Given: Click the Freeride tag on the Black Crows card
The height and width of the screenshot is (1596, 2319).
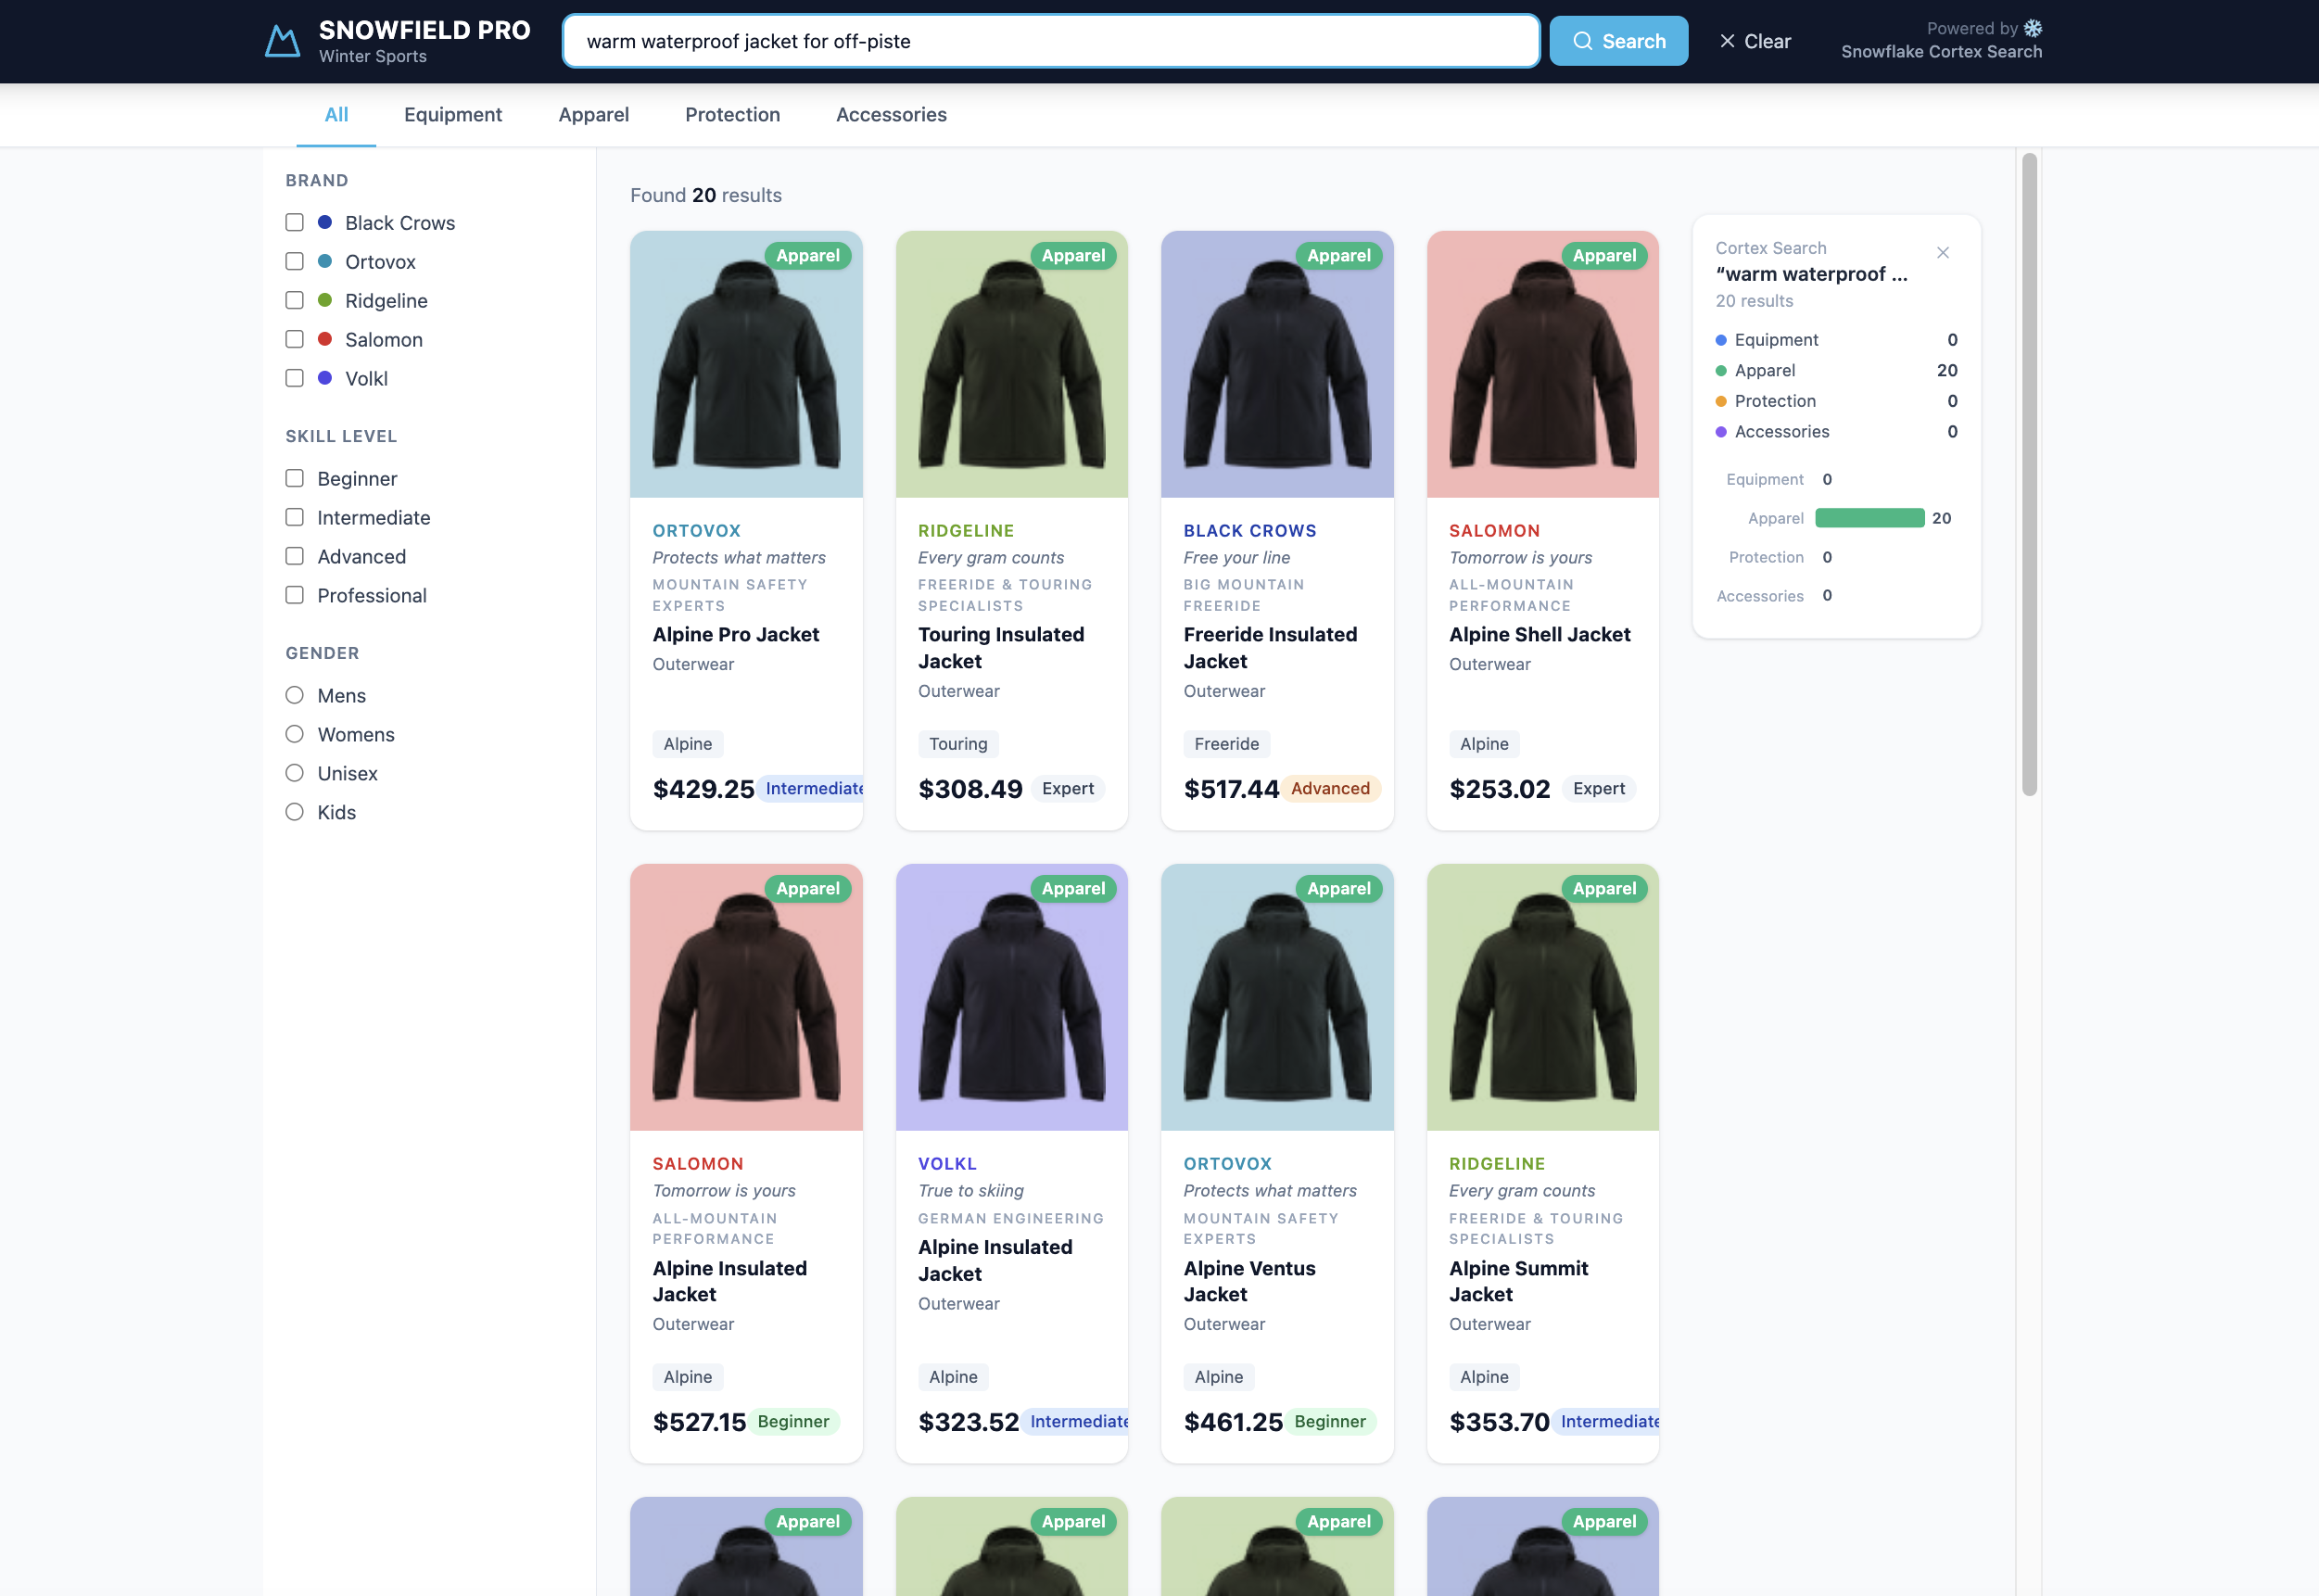Looking at the screenshot, I should 1226,744.
